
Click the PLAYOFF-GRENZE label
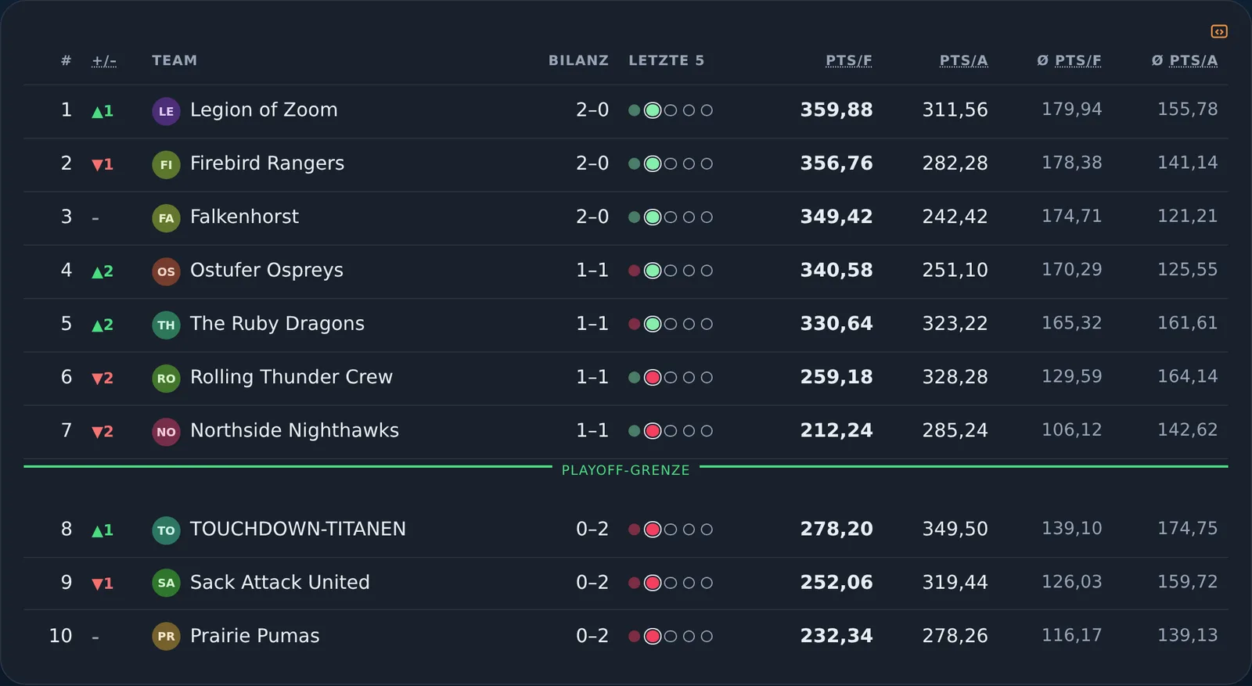pyautogui.click(x=626, y=470)
